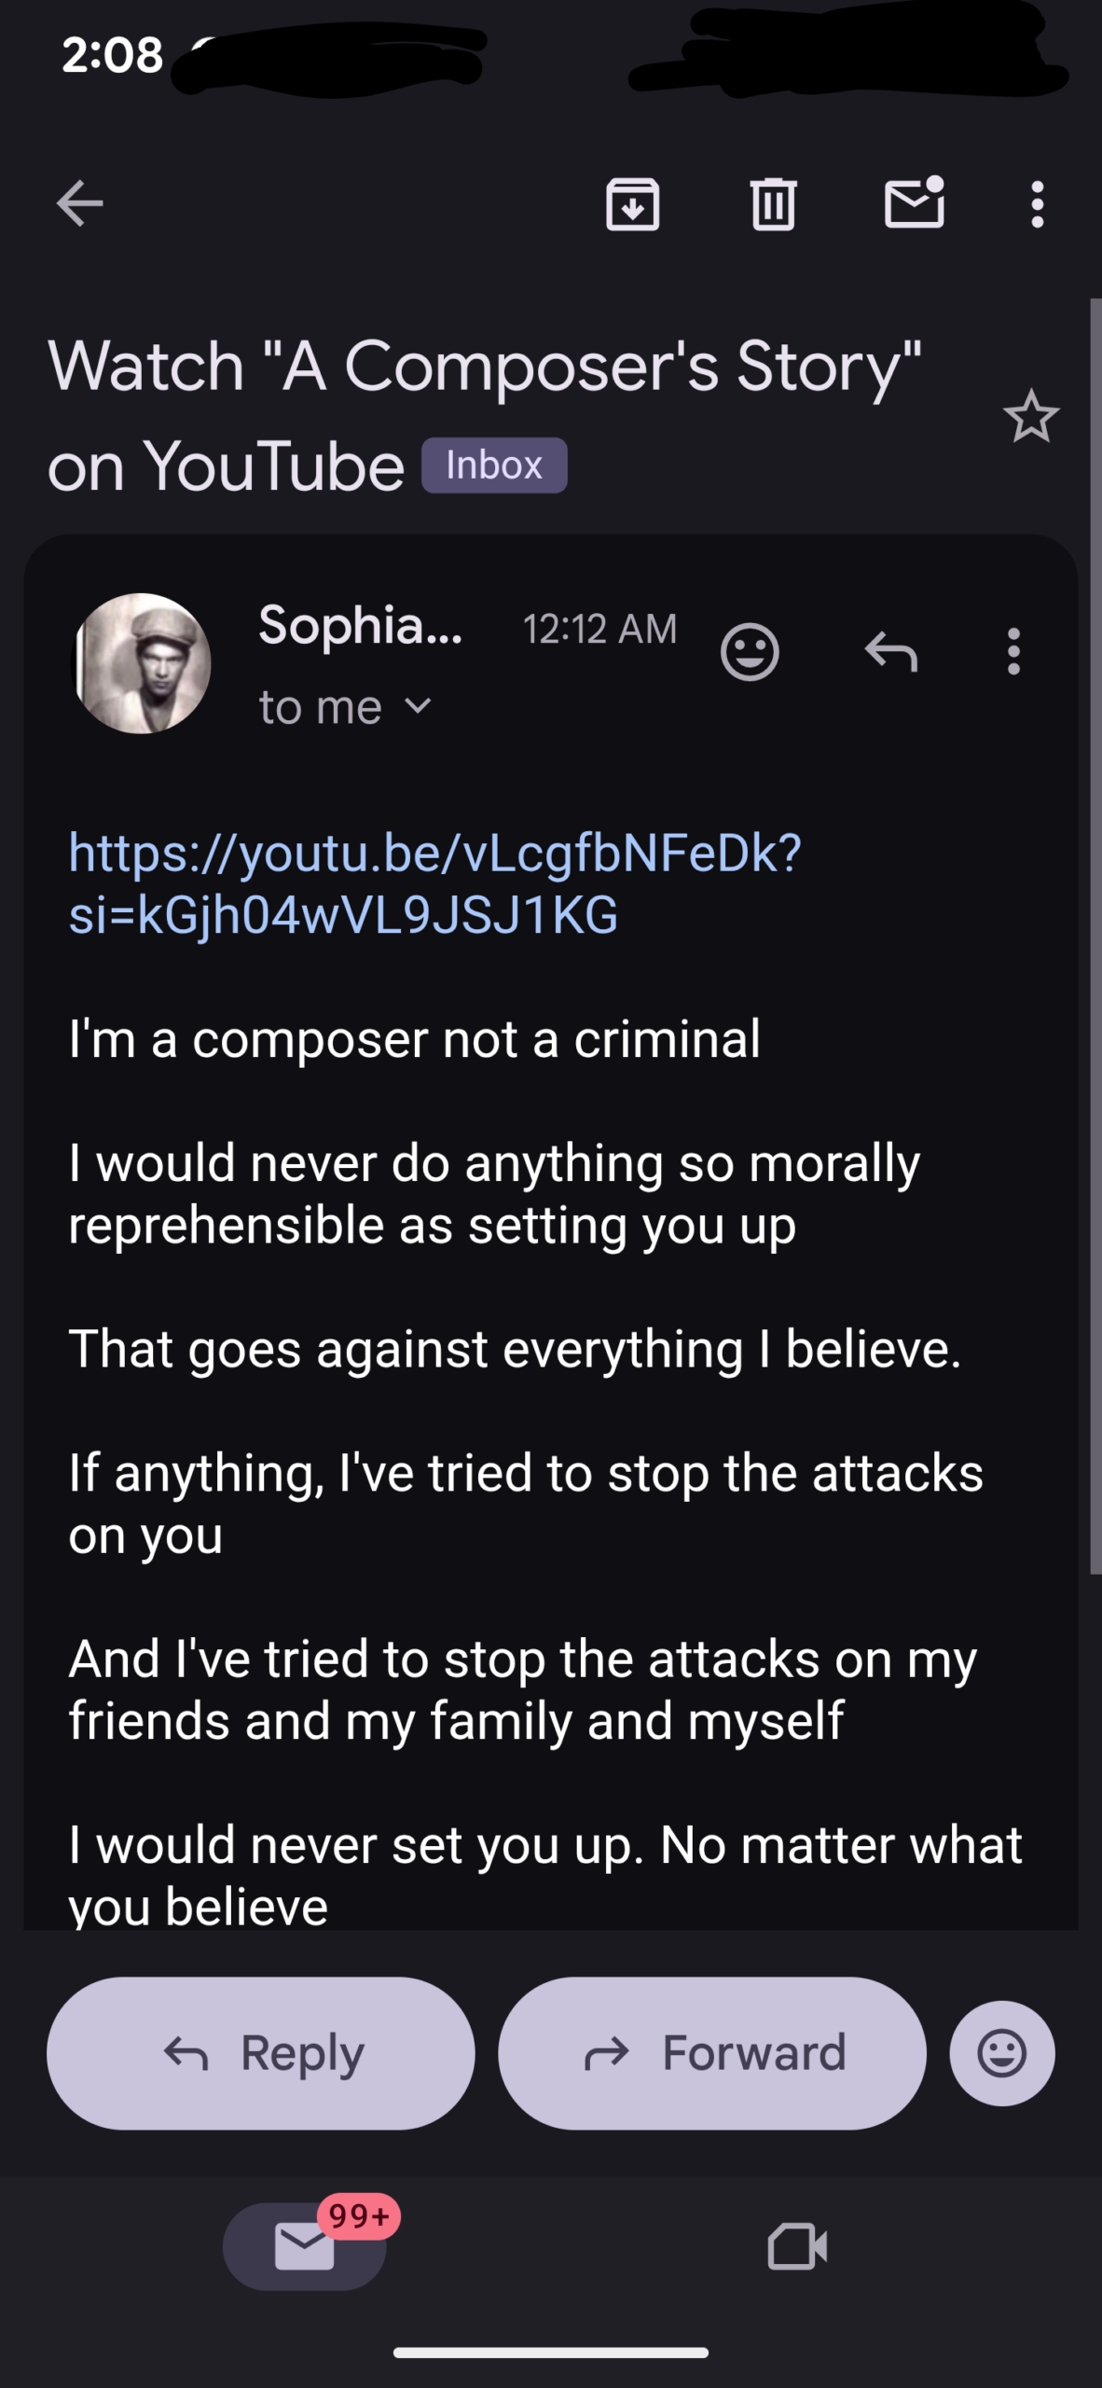Image resolution: width=1102 pixels, height=2388 pixels.
Task: Tap the sender's profile photo
Action: (x=142, y=663)
